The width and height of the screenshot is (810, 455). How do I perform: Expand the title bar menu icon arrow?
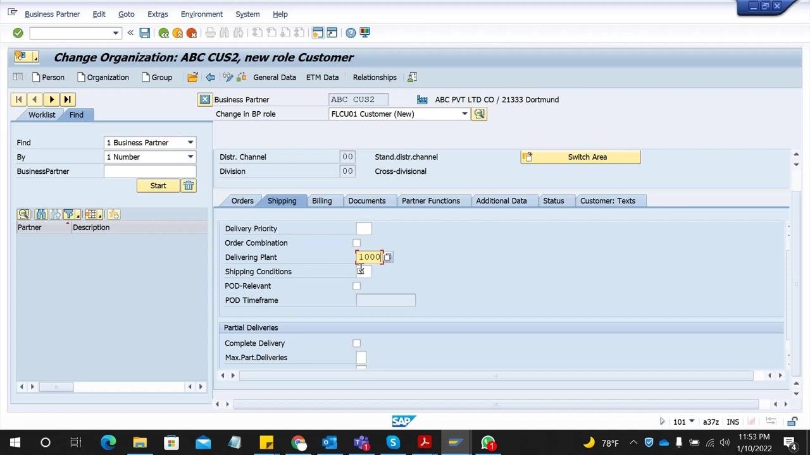click(36, 58)
